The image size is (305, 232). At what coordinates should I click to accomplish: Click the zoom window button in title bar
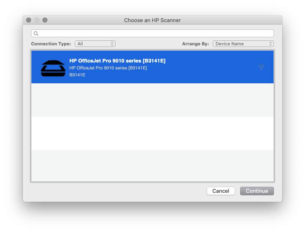[x=45, y=20]
